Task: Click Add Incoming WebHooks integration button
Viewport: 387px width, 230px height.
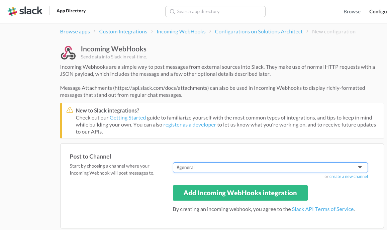Action: pos(240,193)
